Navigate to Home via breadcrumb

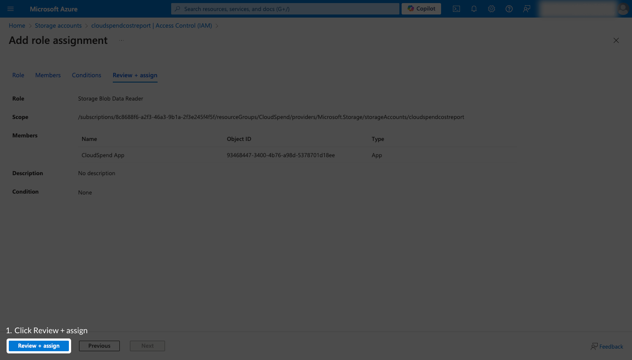coord(17,25)
